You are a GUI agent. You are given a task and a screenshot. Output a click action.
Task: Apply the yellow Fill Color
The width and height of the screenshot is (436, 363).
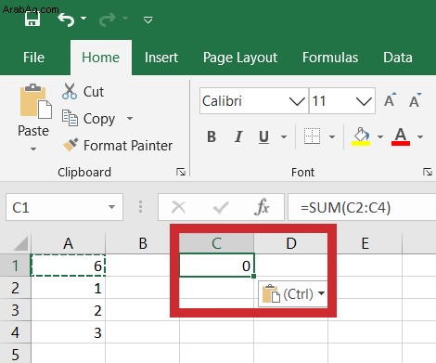tap(361, 136)
